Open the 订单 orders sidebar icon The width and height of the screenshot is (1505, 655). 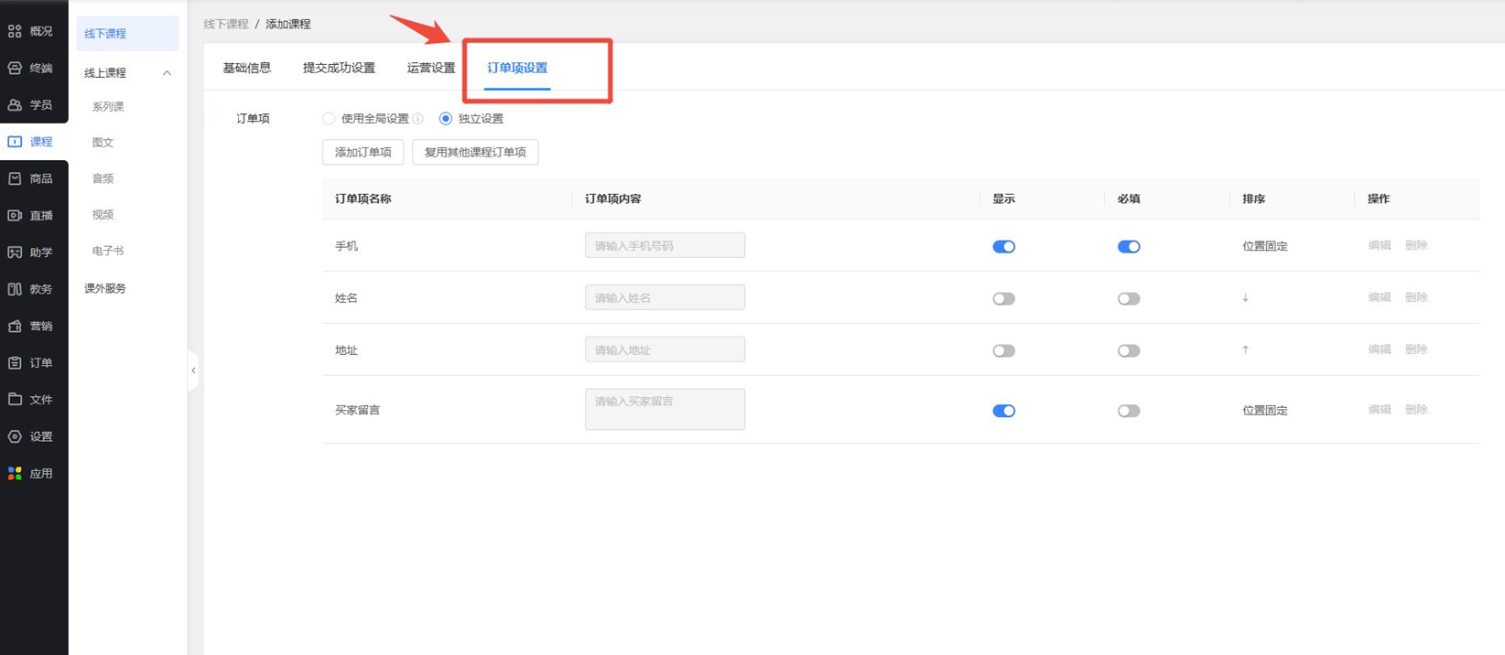(x=16, y=363)
